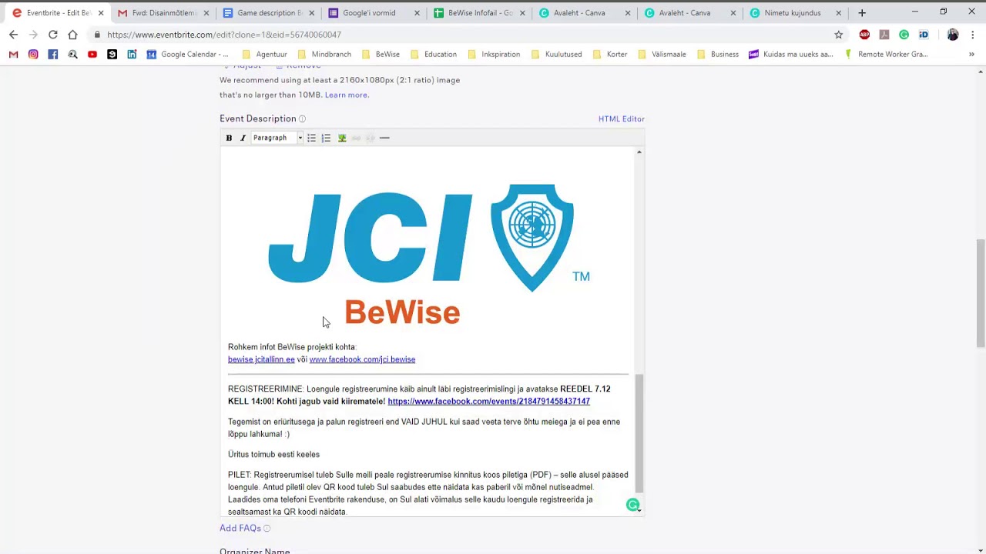Click the description editor scrollbar thumb
The height and width of the screenshot is (554, 986).
(639, 432)
